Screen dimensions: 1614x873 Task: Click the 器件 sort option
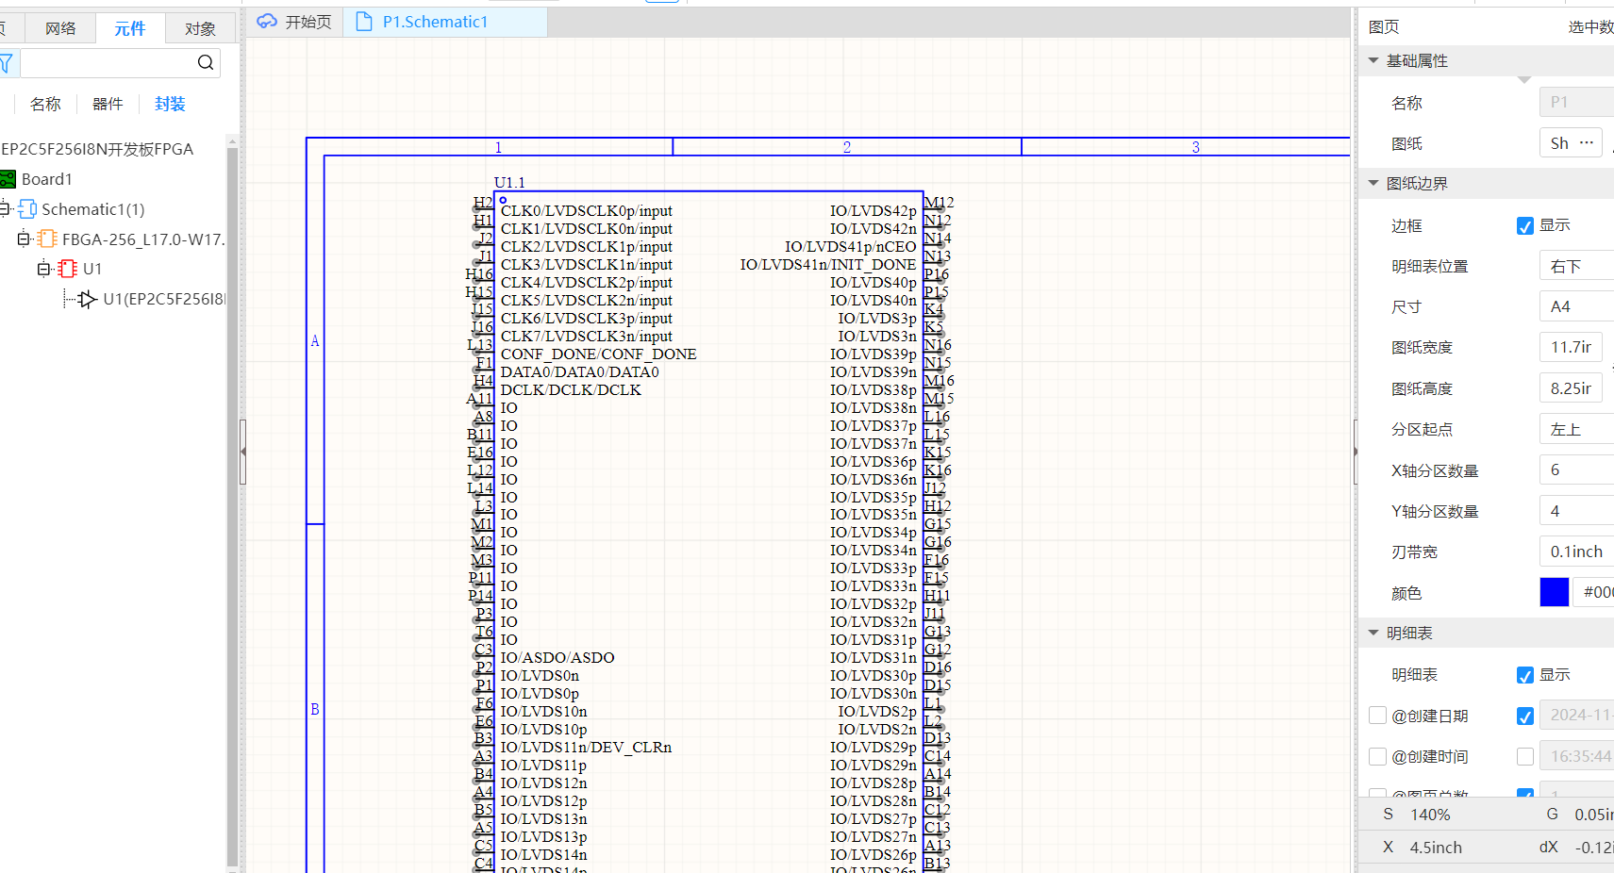tap(108, 104)
